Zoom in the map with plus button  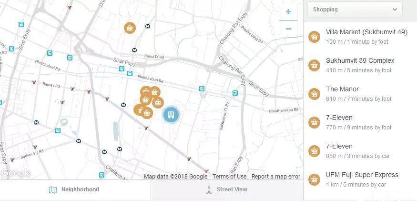288,12
